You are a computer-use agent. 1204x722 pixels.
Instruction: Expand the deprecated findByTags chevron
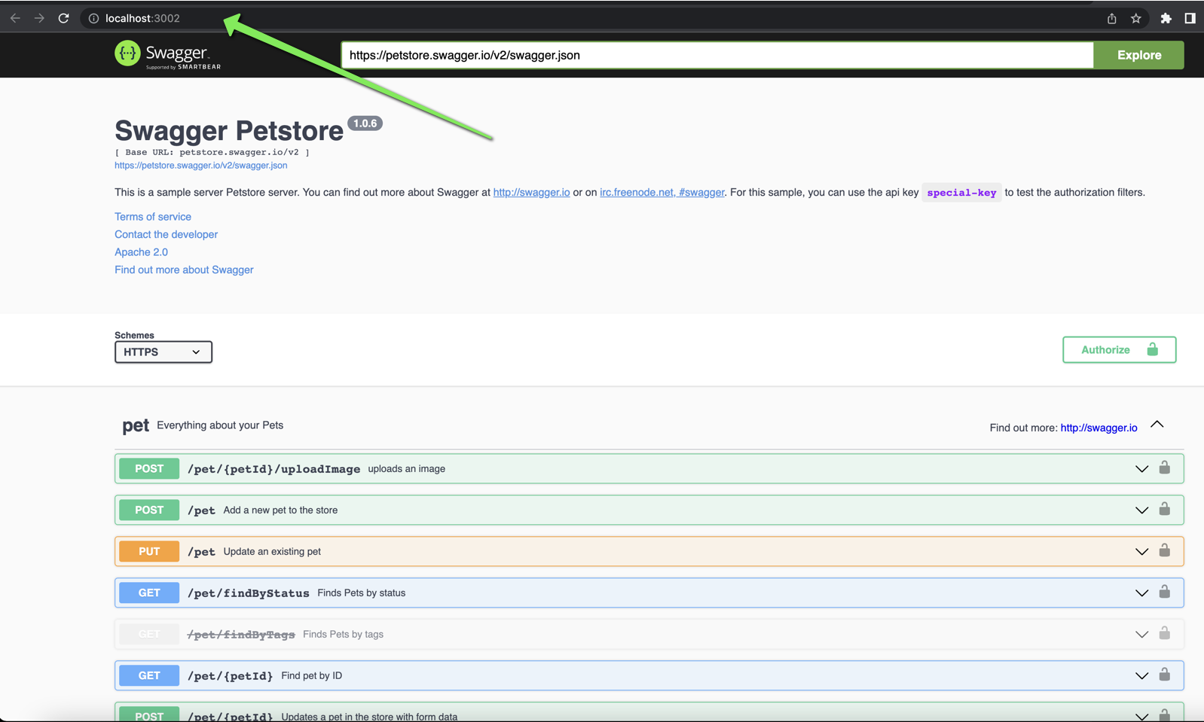pyautogui.click(x=1141, y=635)
